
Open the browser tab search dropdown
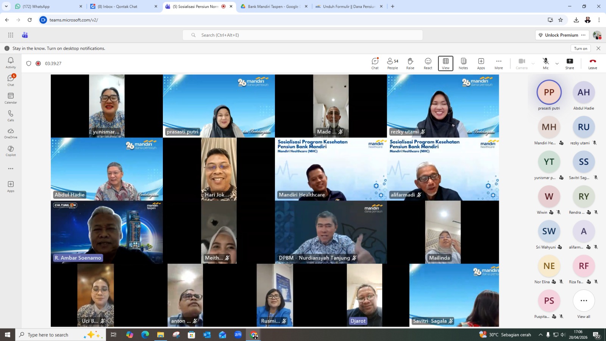click(6, 6)
